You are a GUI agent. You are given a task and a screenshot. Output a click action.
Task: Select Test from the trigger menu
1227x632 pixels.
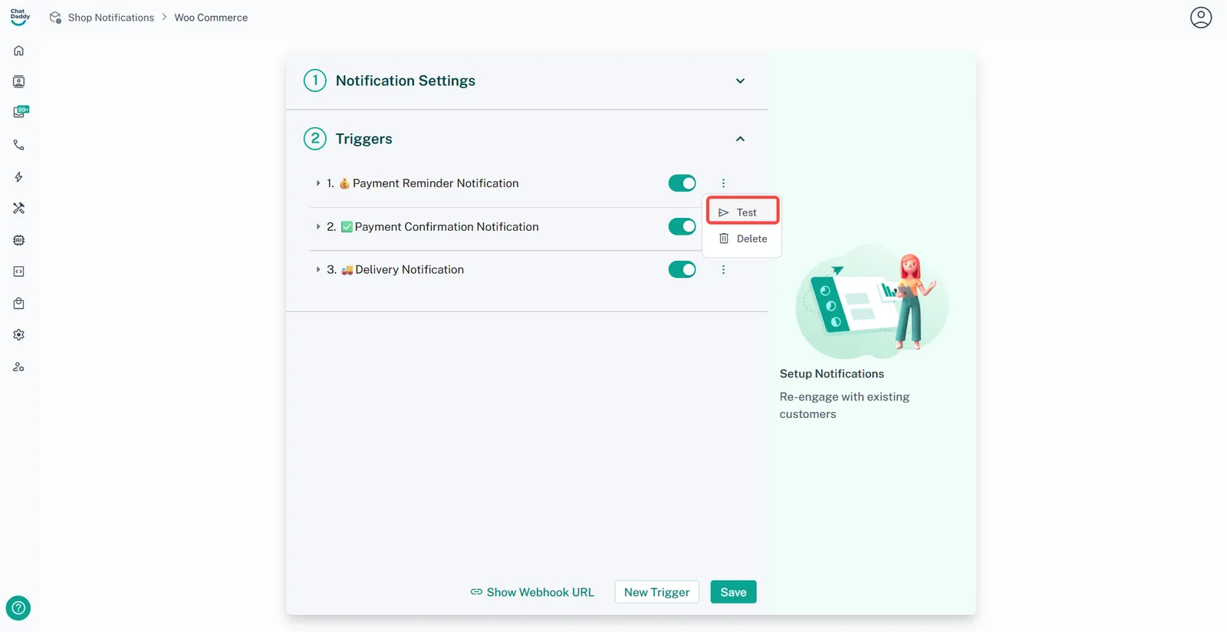pos(742,212)
